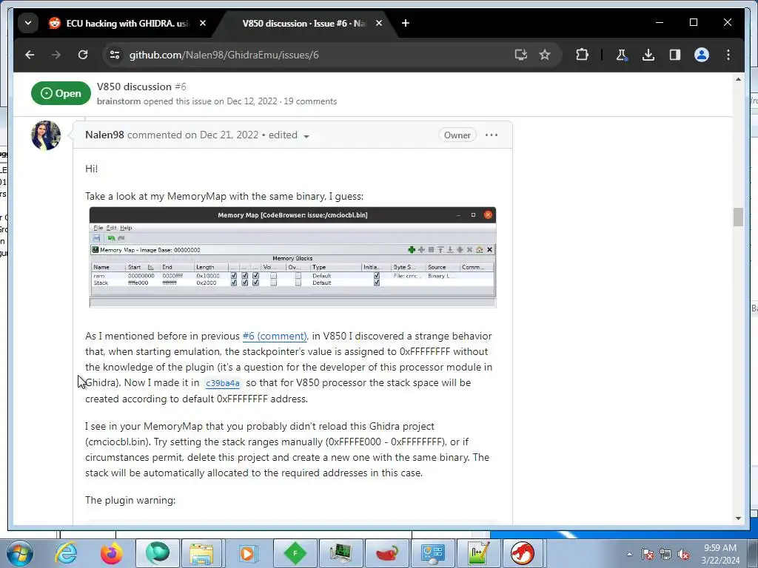Open Windows Explorer folder in taskbar
758x568 pixels.
pyautogui.click(x=202, y=553)
